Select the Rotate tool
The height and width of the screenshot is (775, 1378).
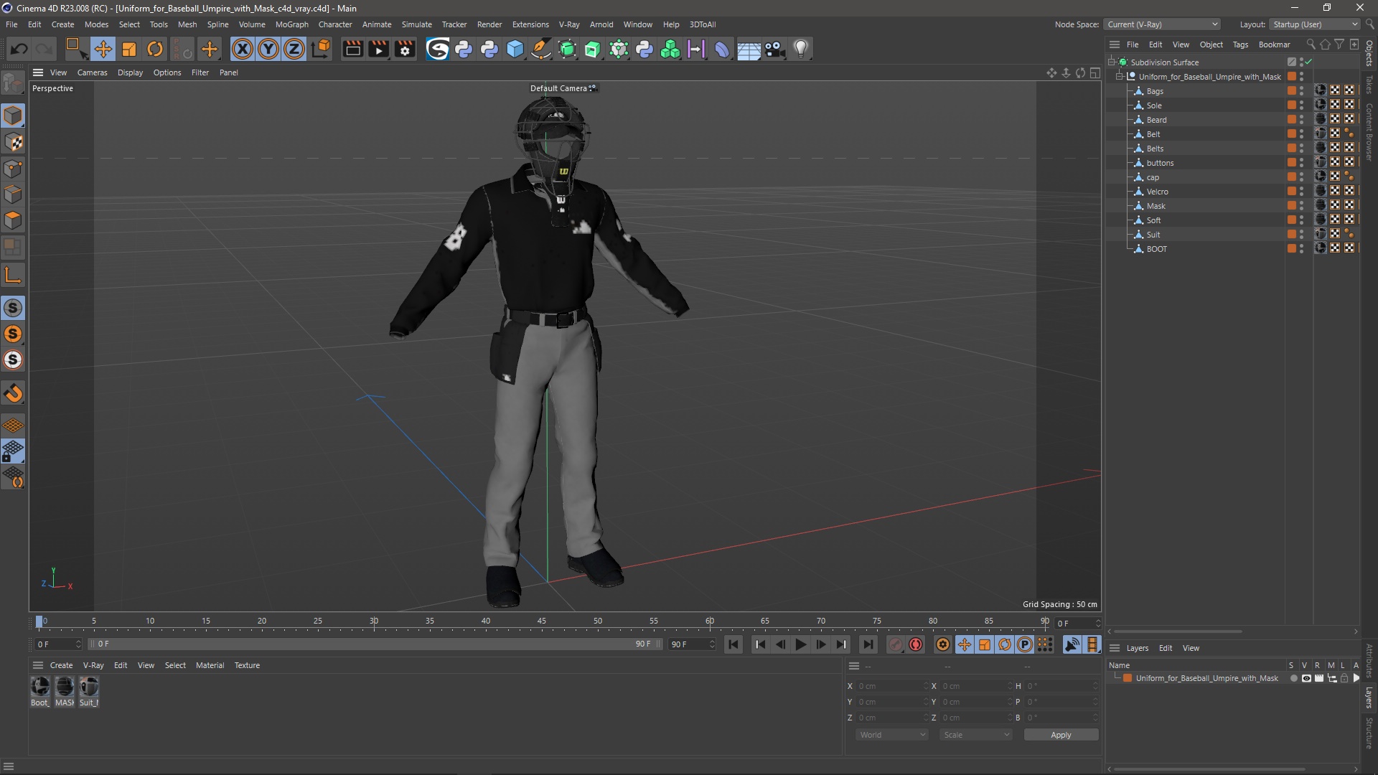[x=155, y=49]
